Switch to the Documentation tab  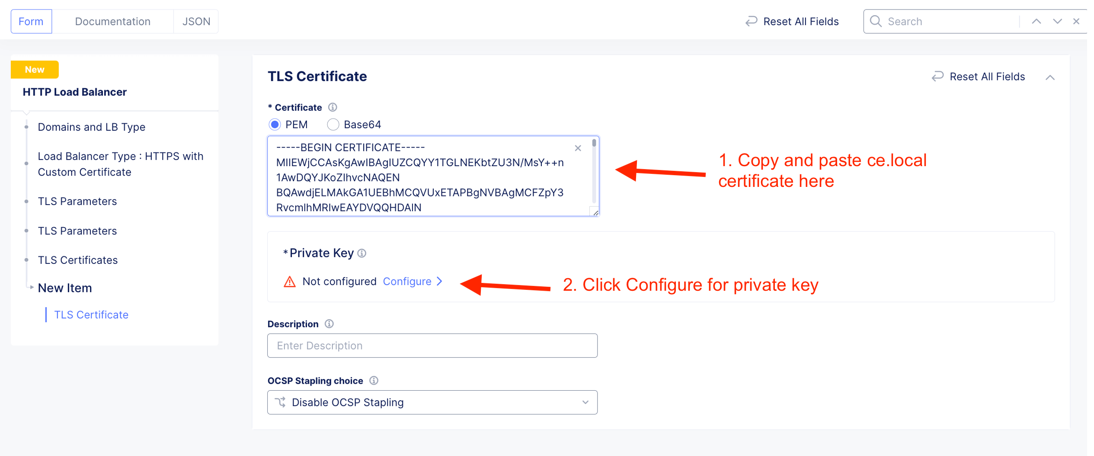pyautogui.click(x=112, y=21)
